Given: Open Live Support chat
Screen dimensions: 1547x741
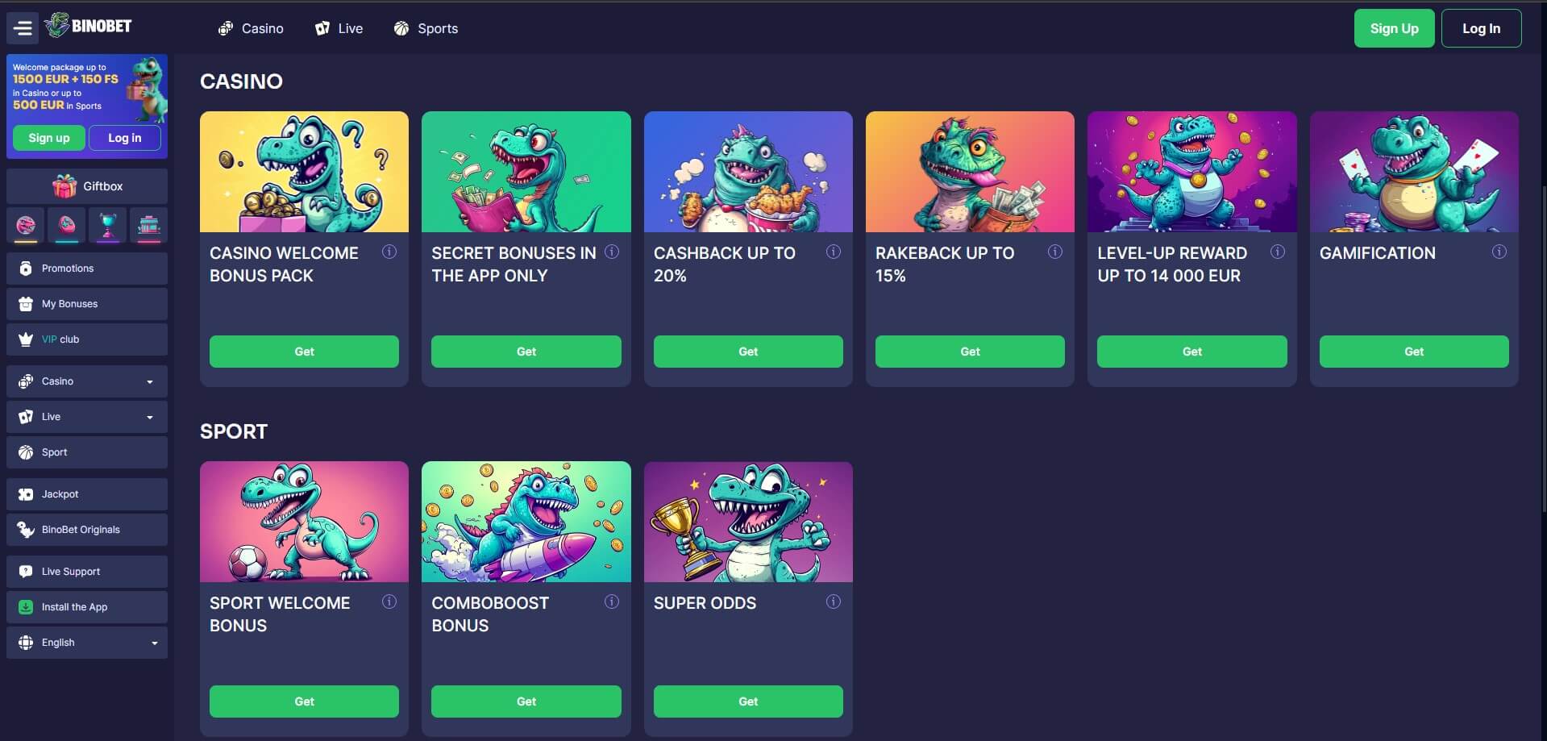Looking at the screenshot, I should (87, 572).
